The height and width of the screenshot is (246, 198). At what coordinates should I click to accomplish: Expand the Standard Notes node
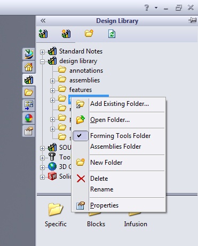click(42, 52)
